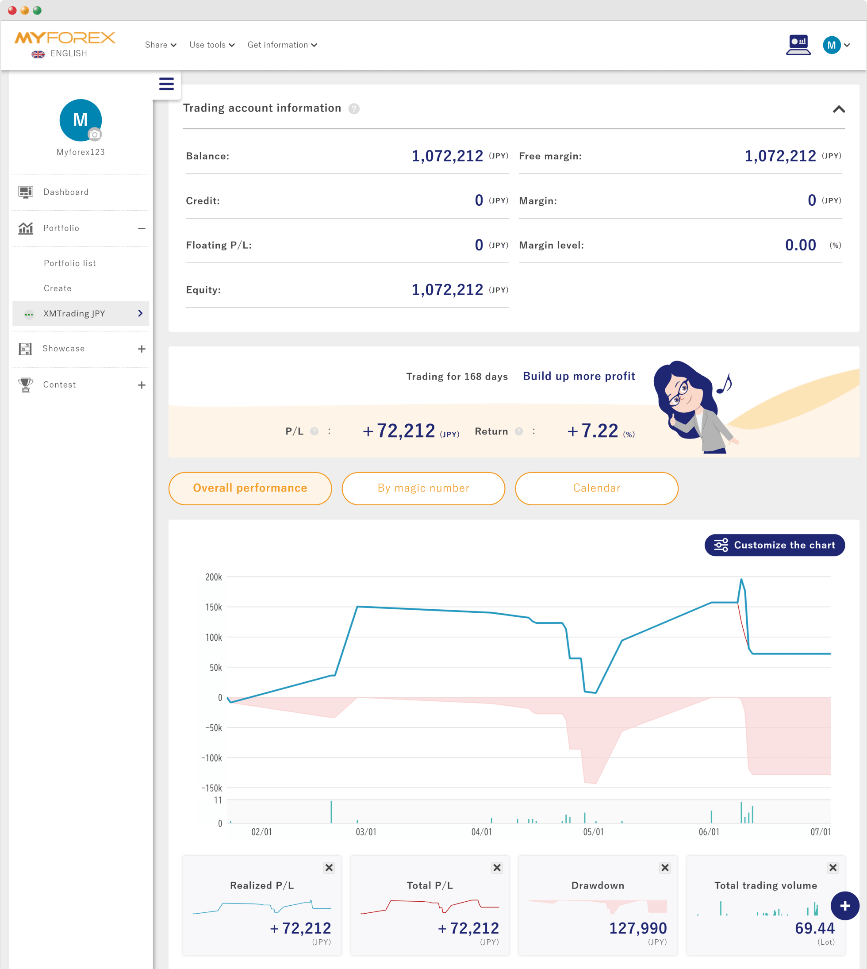
Task: Click Customize the chart button
Action: (x=775, y=545)
